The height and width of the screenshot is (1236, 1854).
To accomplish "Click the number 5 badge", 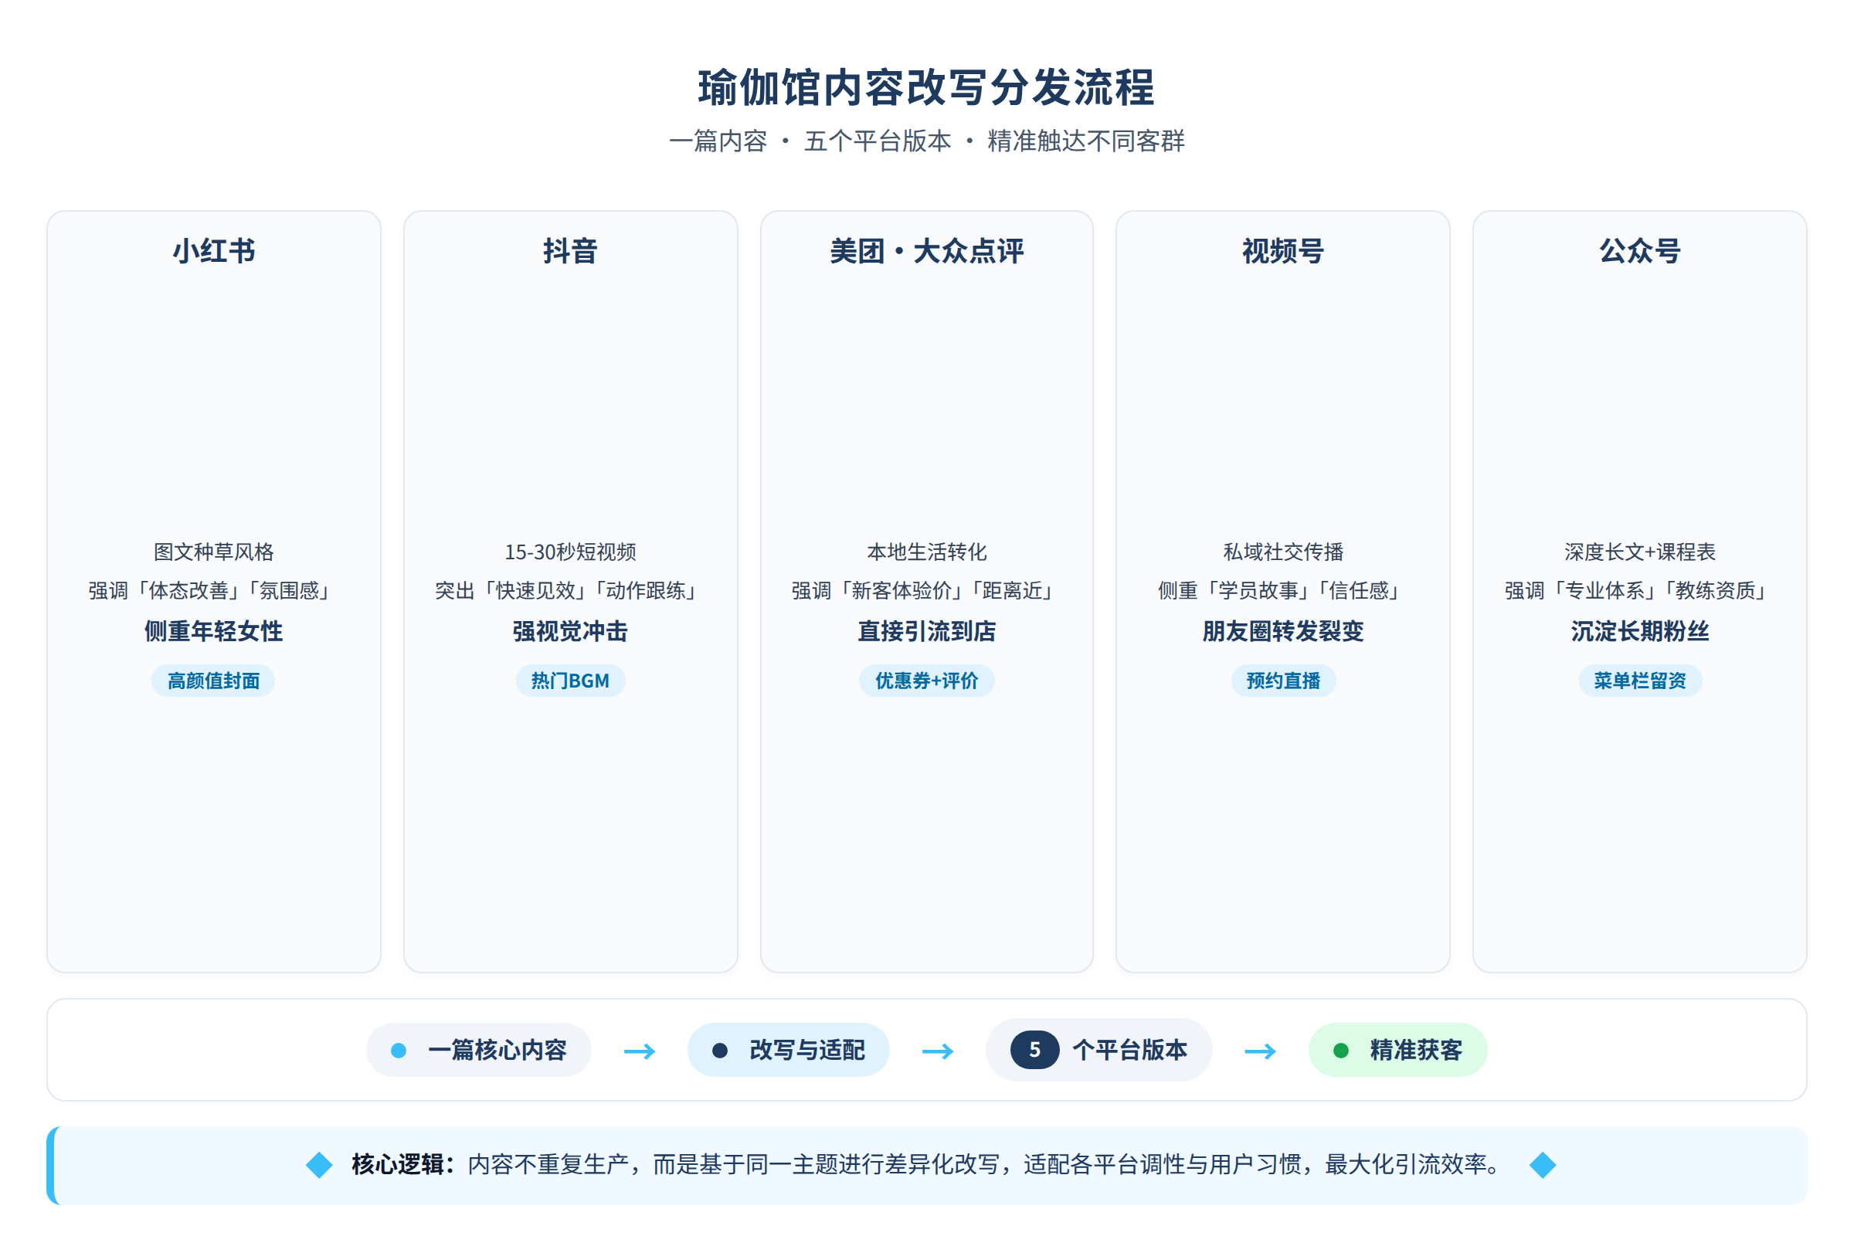I will tap(1034, 1050).
